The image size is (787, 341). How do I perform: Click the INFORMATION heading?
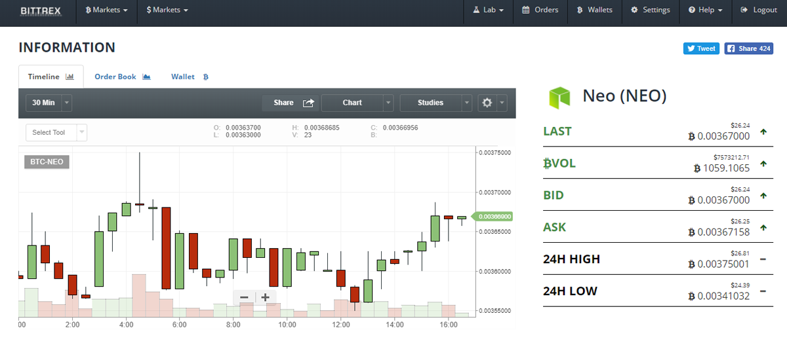point(67,48)
